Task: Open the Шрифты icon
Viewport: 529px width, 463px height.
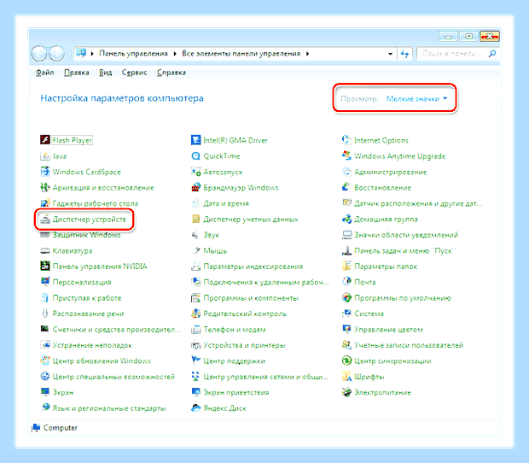Action: click(346, 377)
